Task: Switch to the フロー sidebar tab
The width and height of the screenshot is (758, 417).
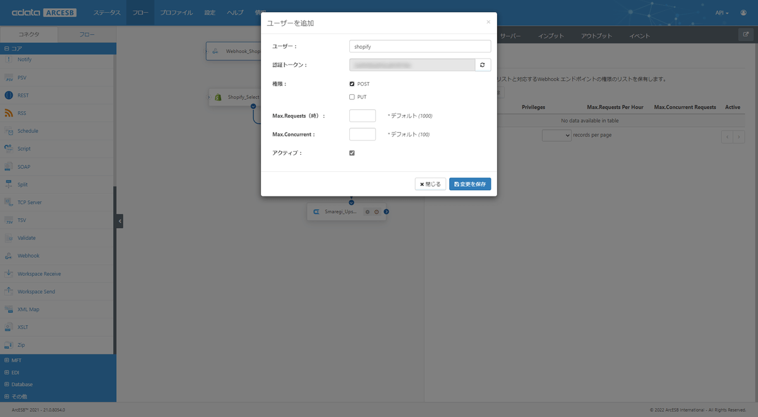Action: 87,35
